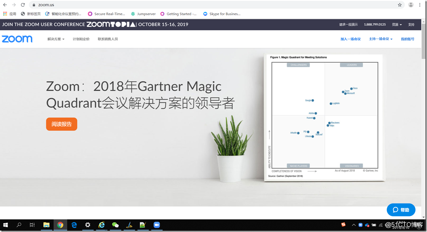This screenshot has width=427, height=232.
Task: Click the 阅读报告 orange button
Action: [62, 124]
